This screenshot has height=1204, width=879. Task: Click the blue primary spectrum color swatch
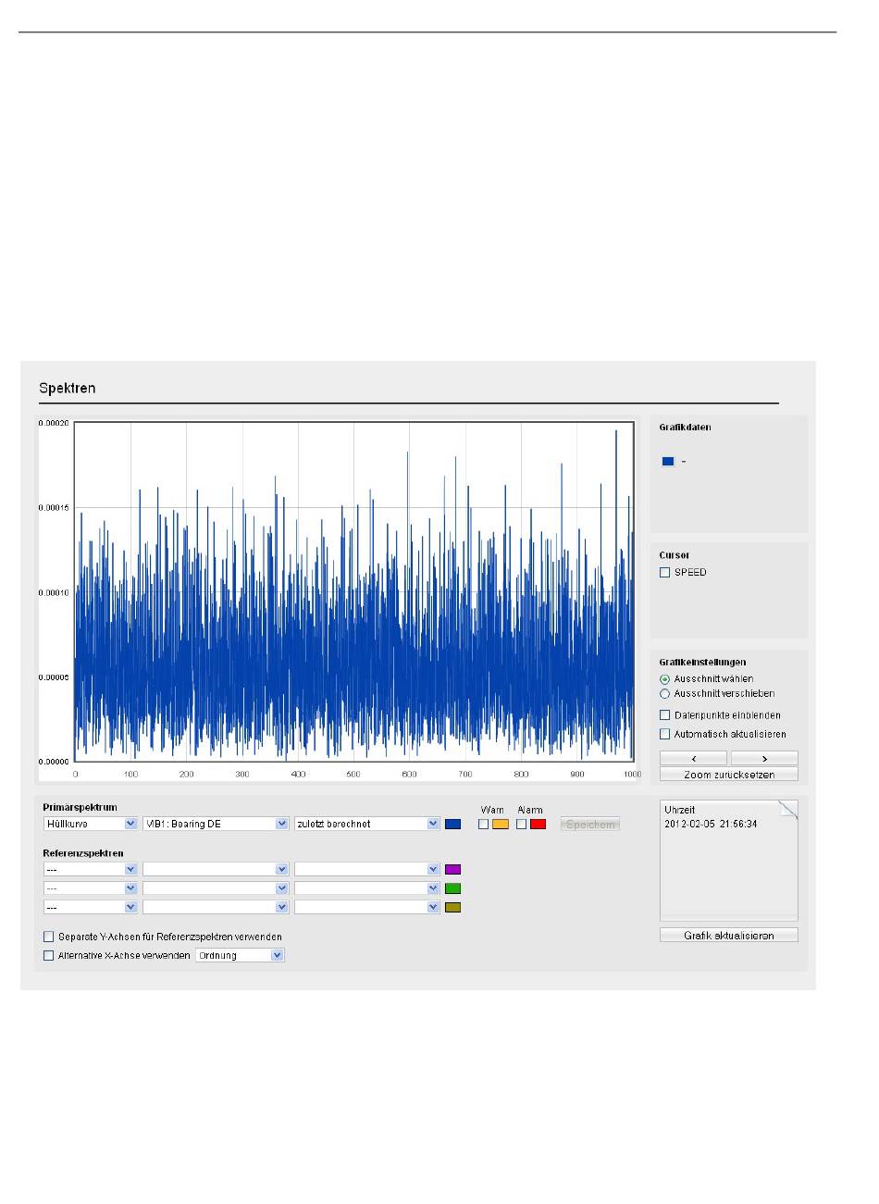[x=452, y=824]
